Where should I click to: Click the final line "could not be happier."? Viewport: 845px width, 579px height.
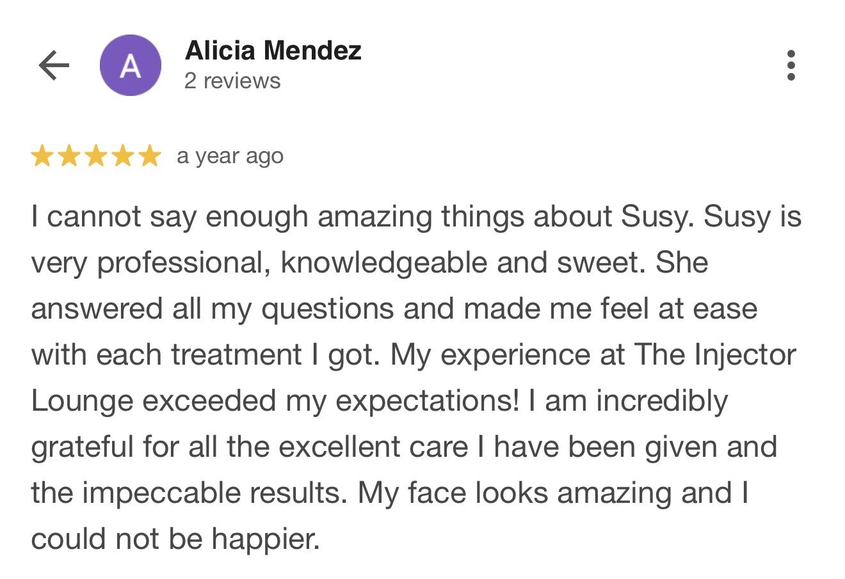pos(175,539)
